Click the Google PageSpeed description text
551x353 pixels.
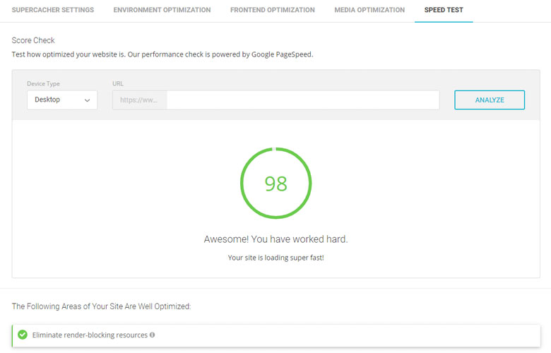pos(162,54)
